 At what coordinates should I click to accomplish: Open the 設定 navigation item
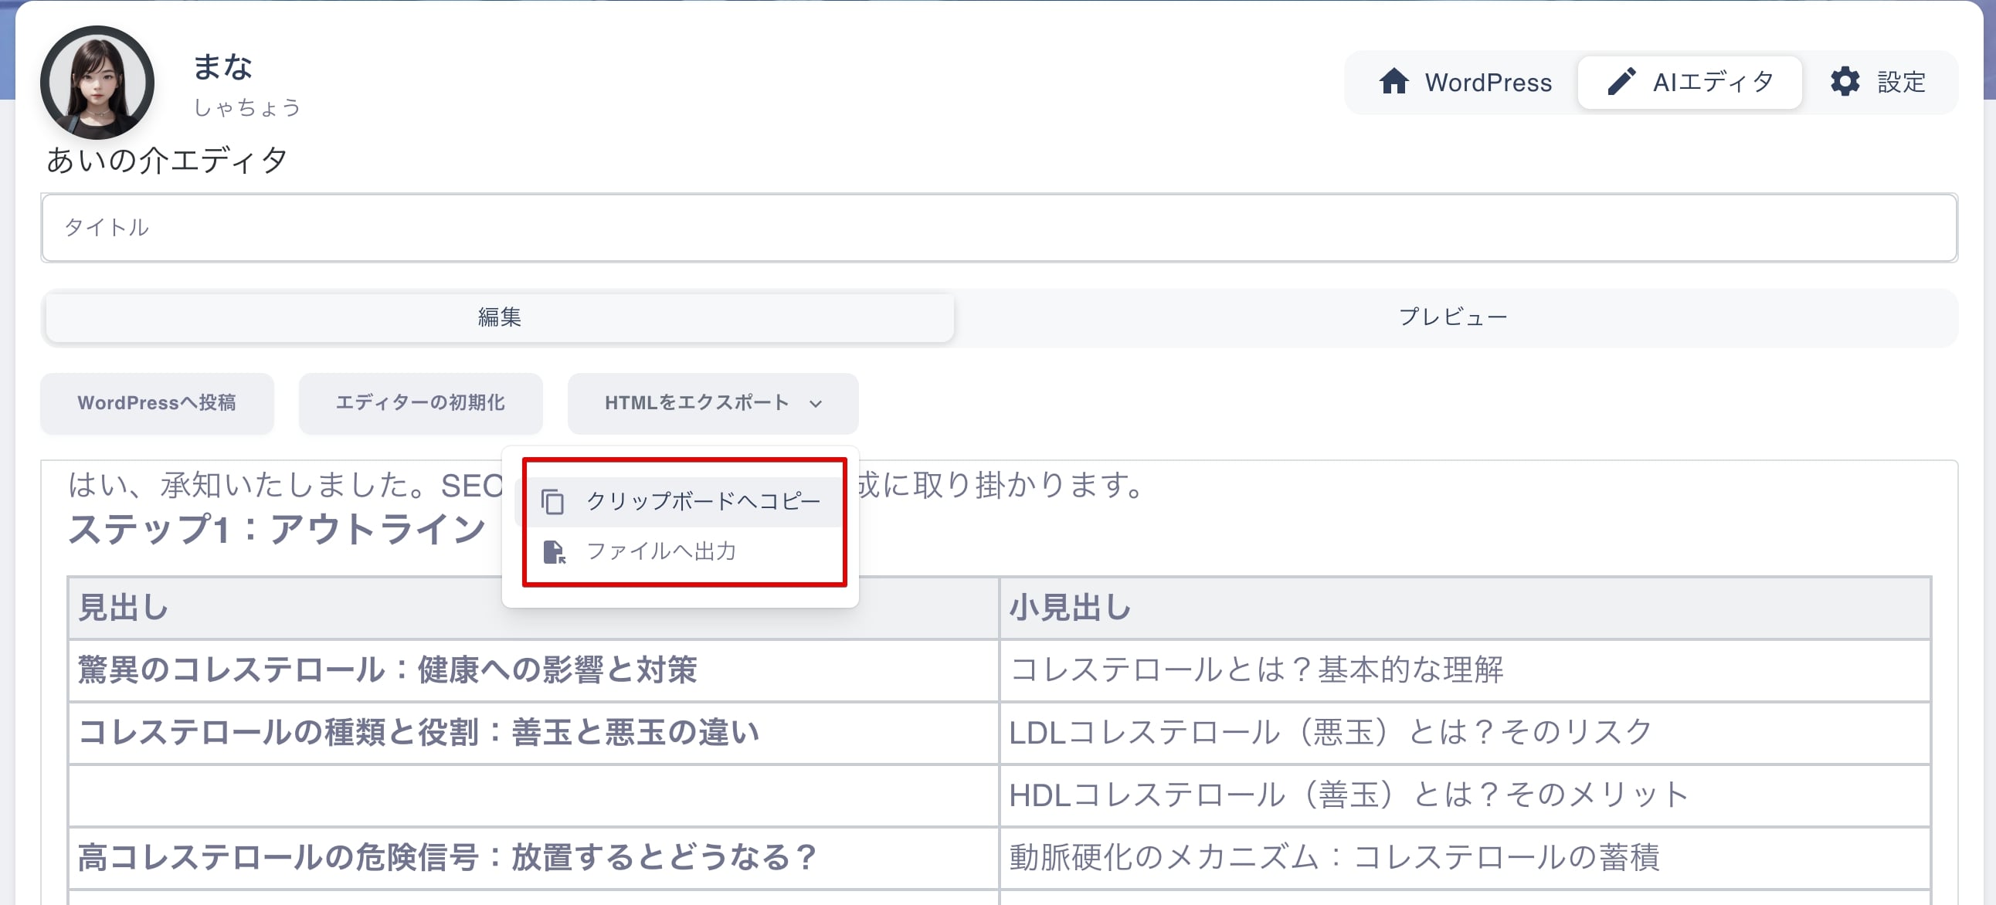[x=1879, y=82]
